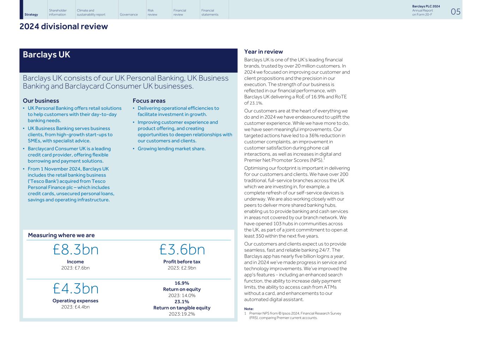
Task: Click the Focus areas heading
Action: point(149,101)
